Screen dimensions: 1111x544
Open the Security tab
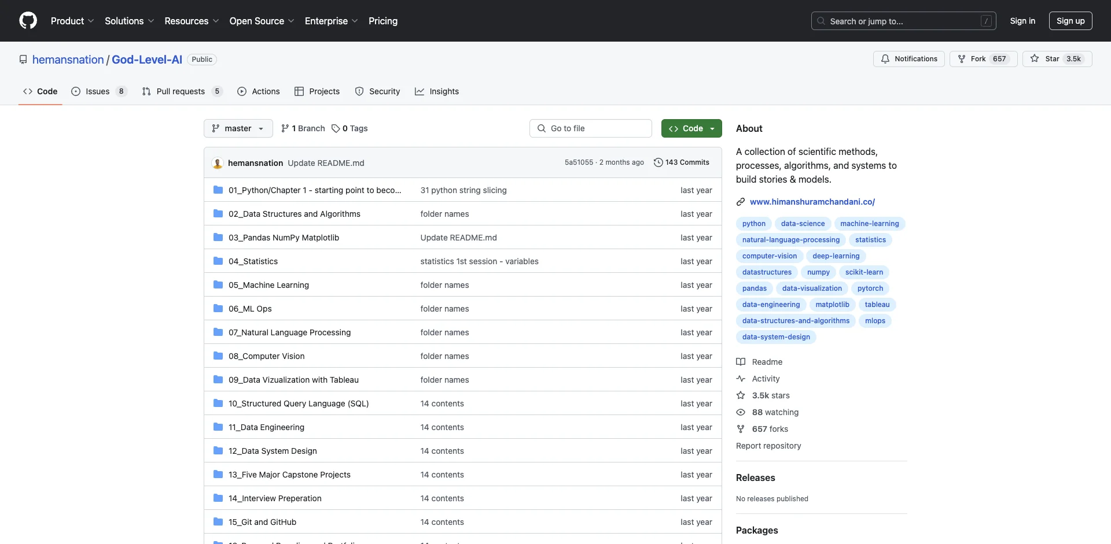coord(377,91)
